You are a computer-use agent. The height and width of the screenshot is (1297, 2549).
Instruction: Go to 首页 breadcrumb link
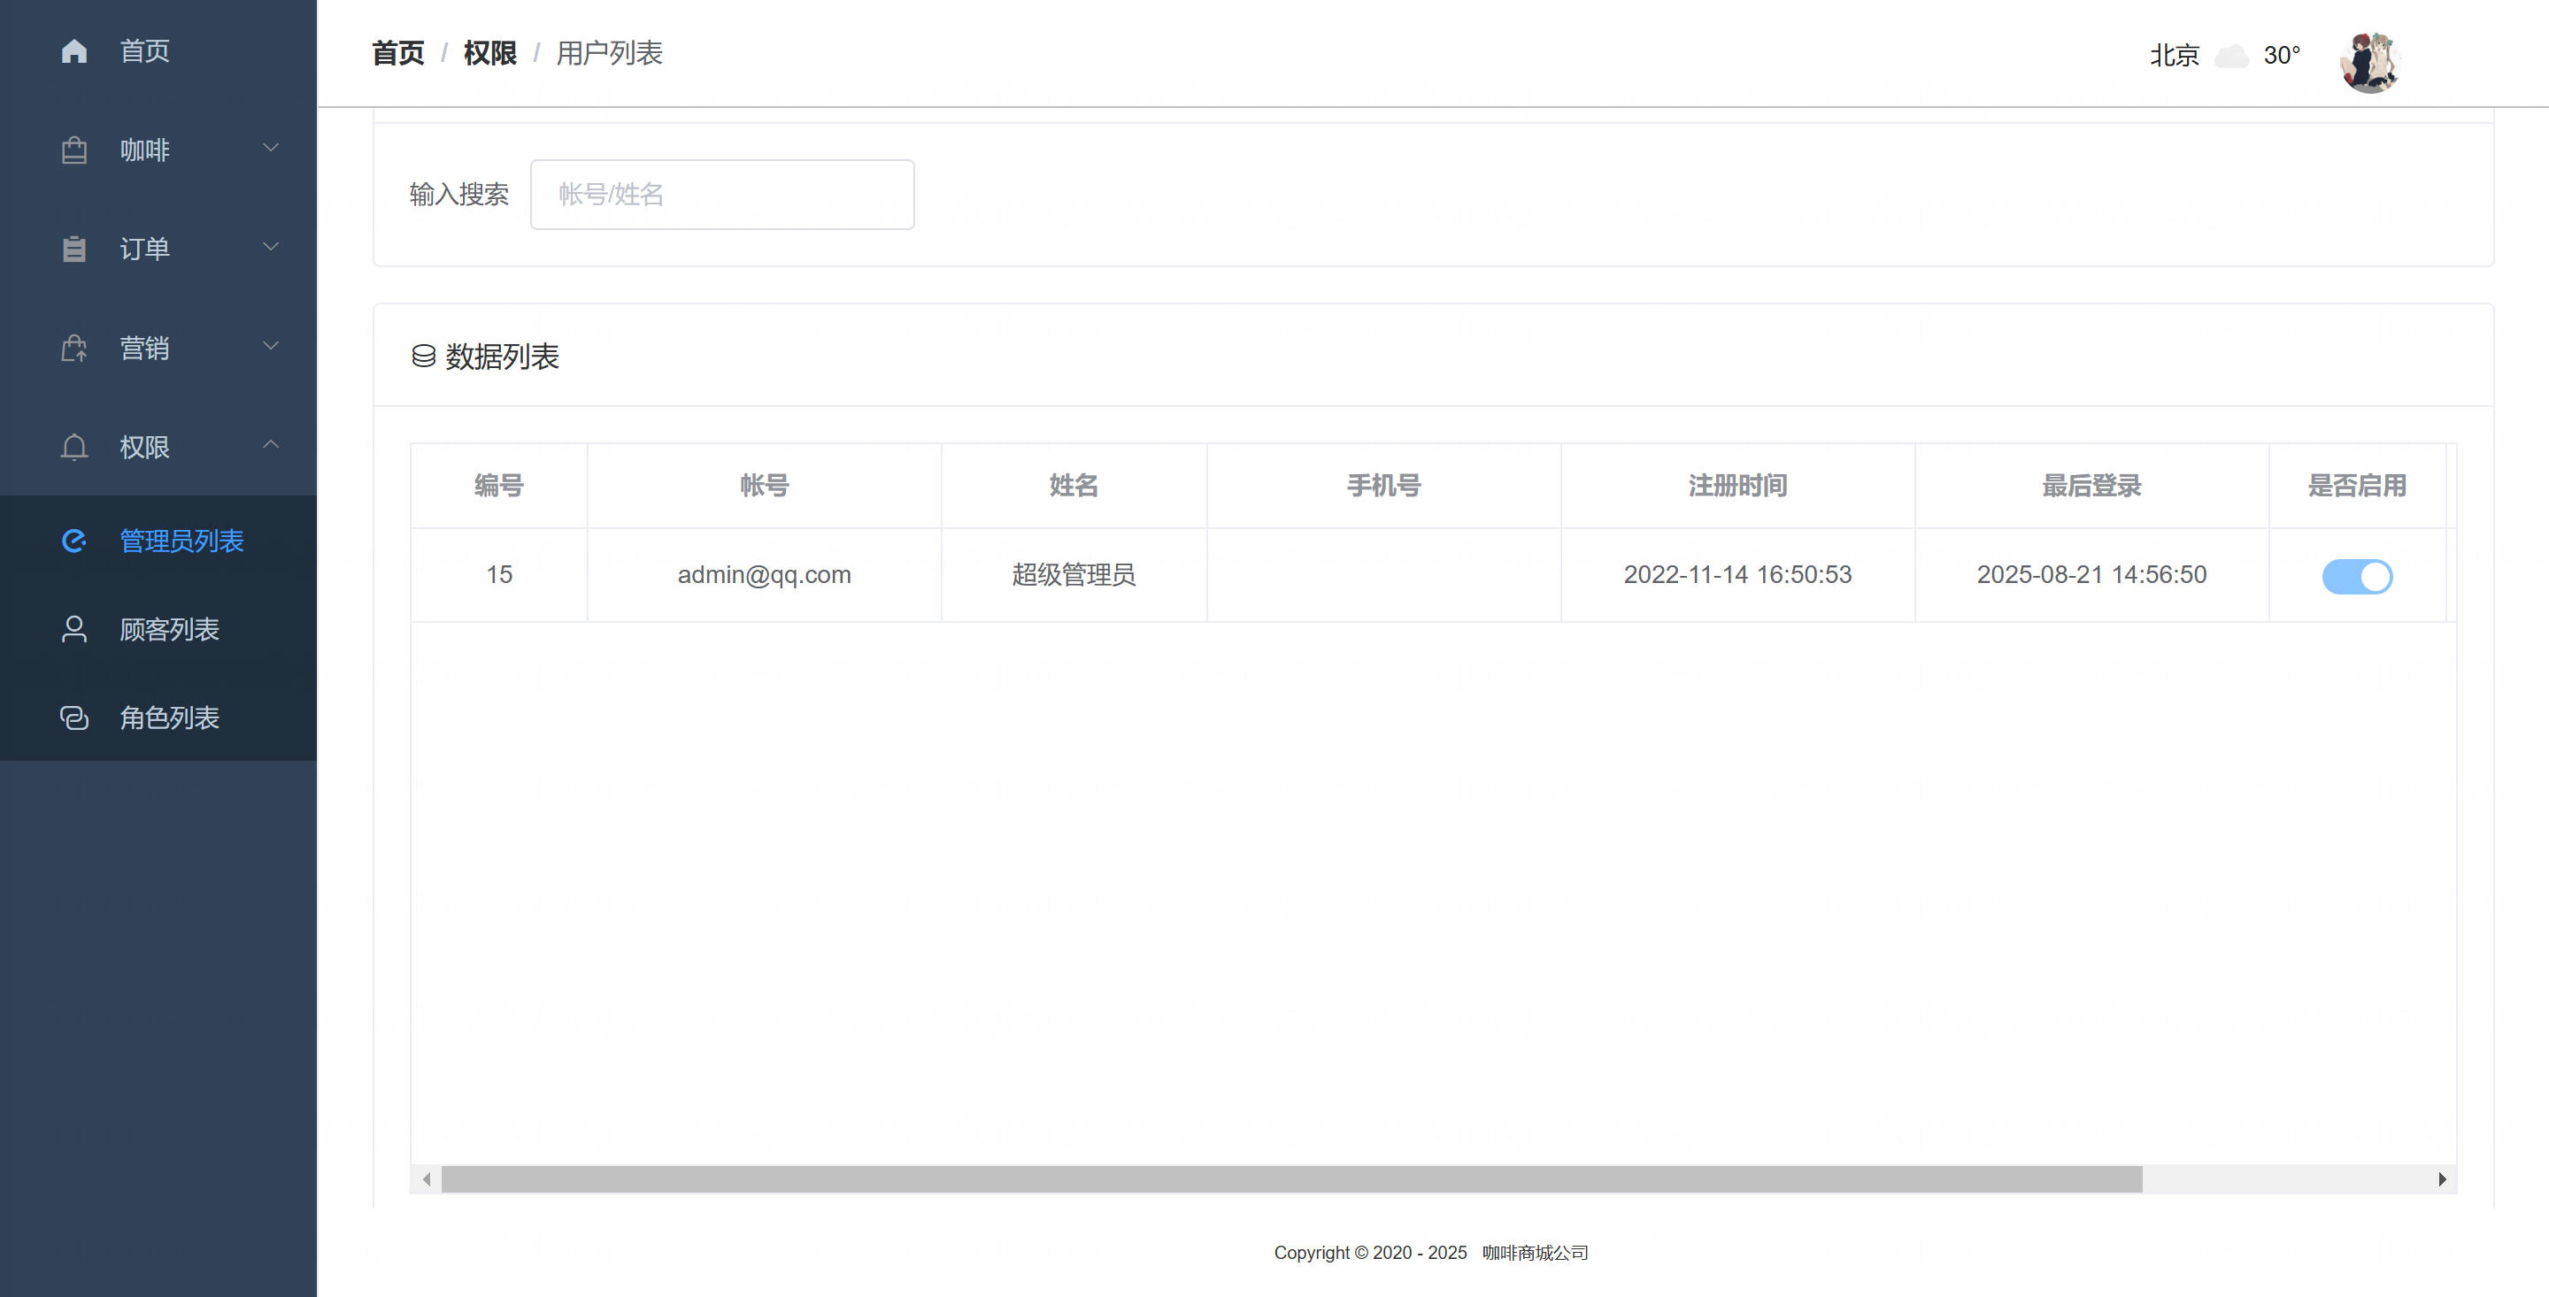[x=397, y=53]
